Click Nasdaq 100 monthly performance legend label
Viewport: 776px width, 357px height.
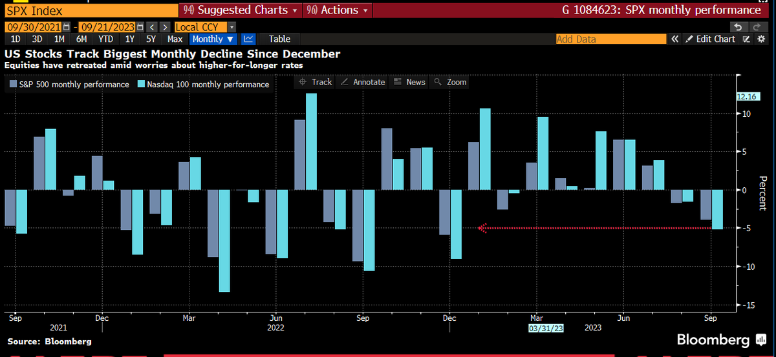[x=209, y=85]
